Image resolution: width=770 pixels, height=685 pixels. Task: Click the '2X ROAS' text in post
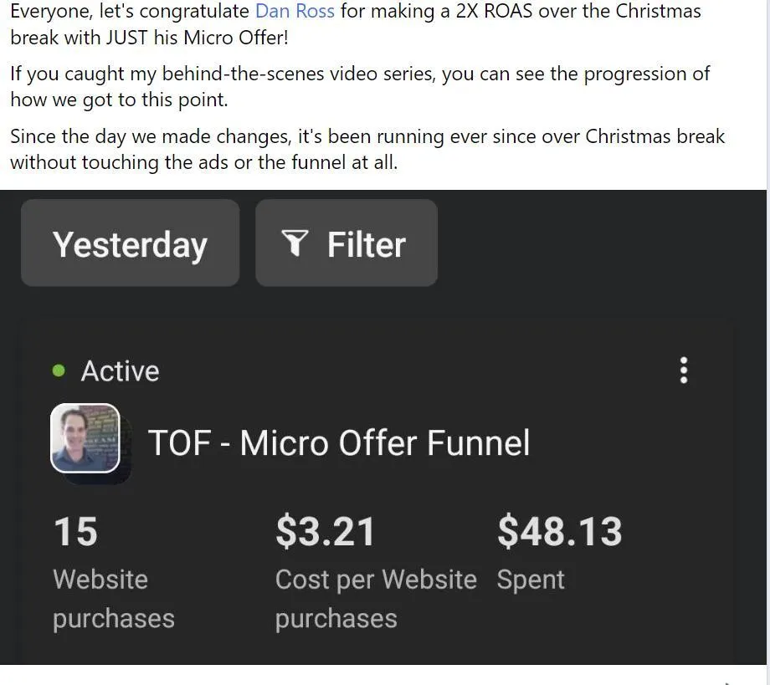(x=497, y=12)
